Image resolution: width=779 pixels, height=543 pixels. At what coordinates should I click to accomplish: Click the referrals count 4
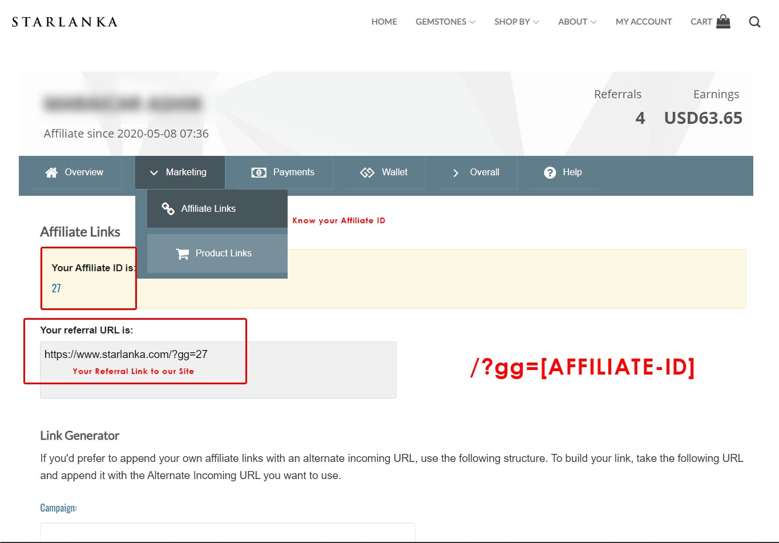click(x=640, y=118)
